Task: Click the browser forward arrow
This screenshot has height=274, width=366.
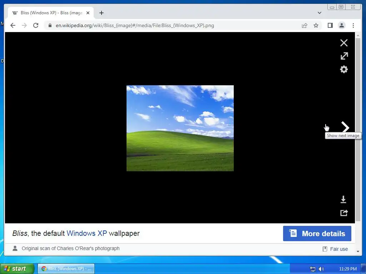Action: [x=24, y=25]
